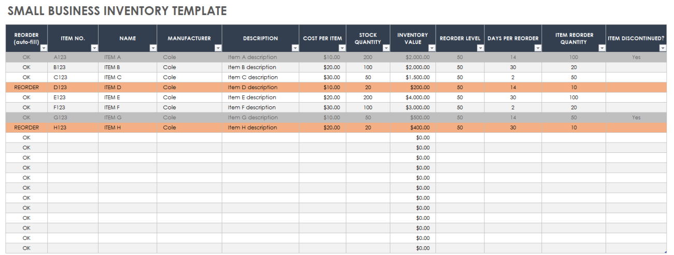
Task: Open the DAYS PER REORDER filter dropdown
Action: coord(538,48)
